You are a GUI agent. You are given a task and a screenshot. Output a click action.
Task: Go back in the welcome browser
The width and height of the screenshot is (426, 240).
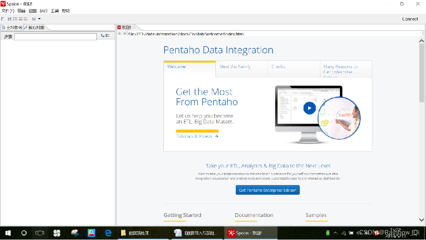119,34
